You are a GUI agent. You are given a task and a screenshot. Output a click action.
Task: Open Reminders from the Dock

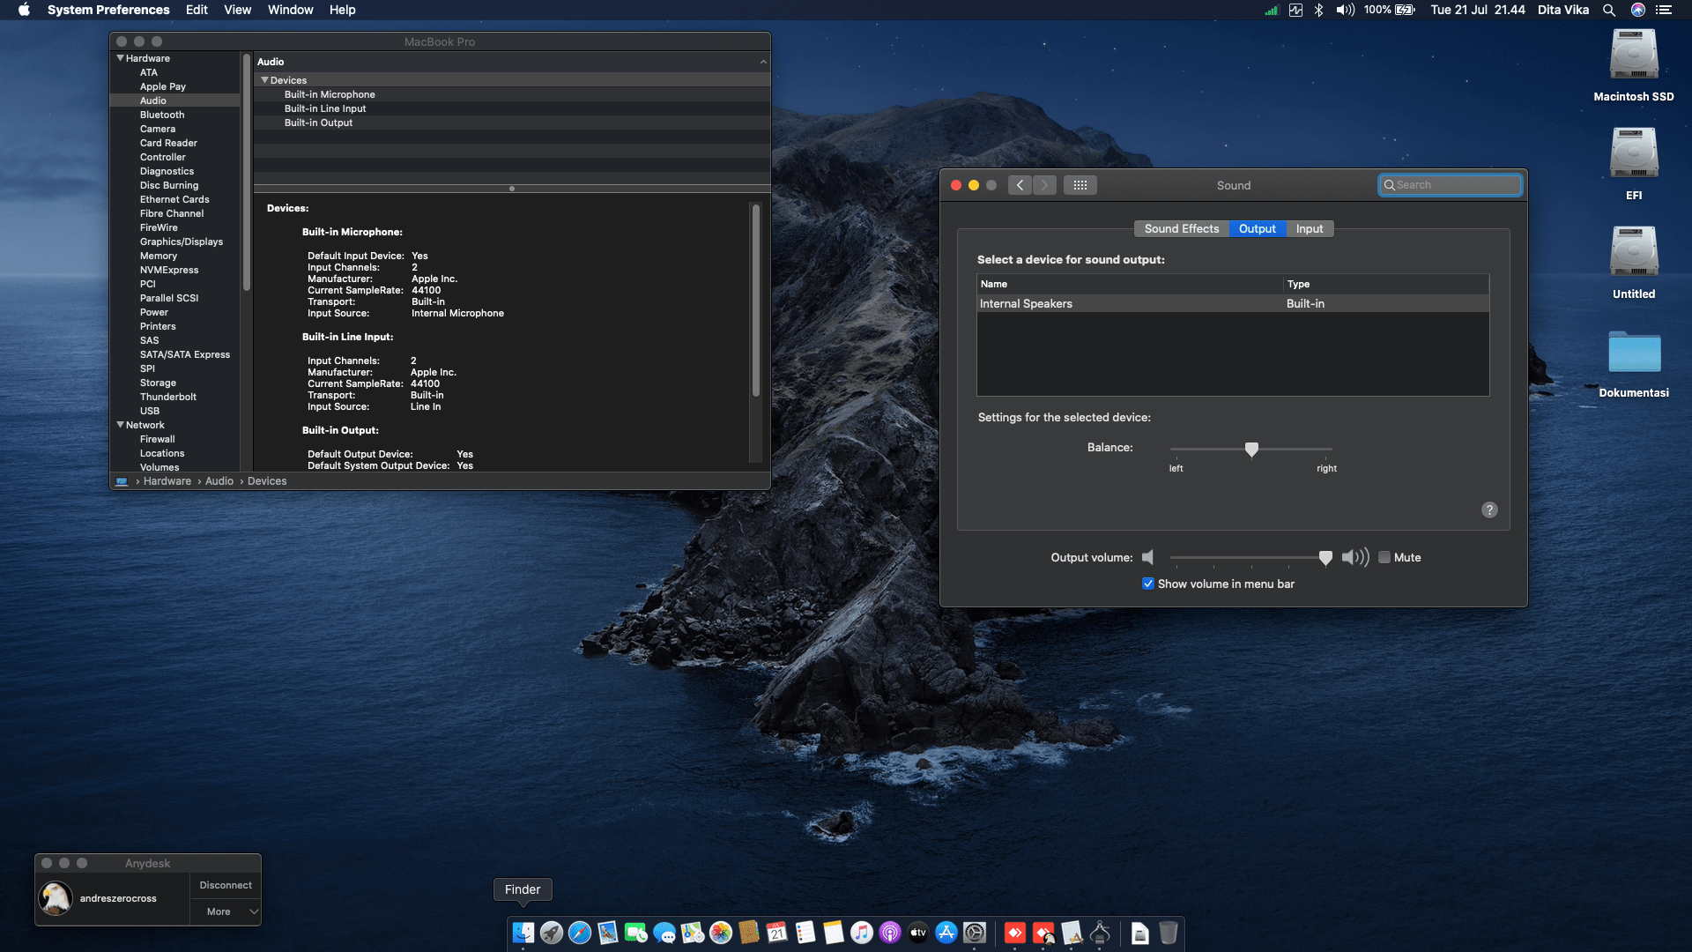[x=805, y=933]
